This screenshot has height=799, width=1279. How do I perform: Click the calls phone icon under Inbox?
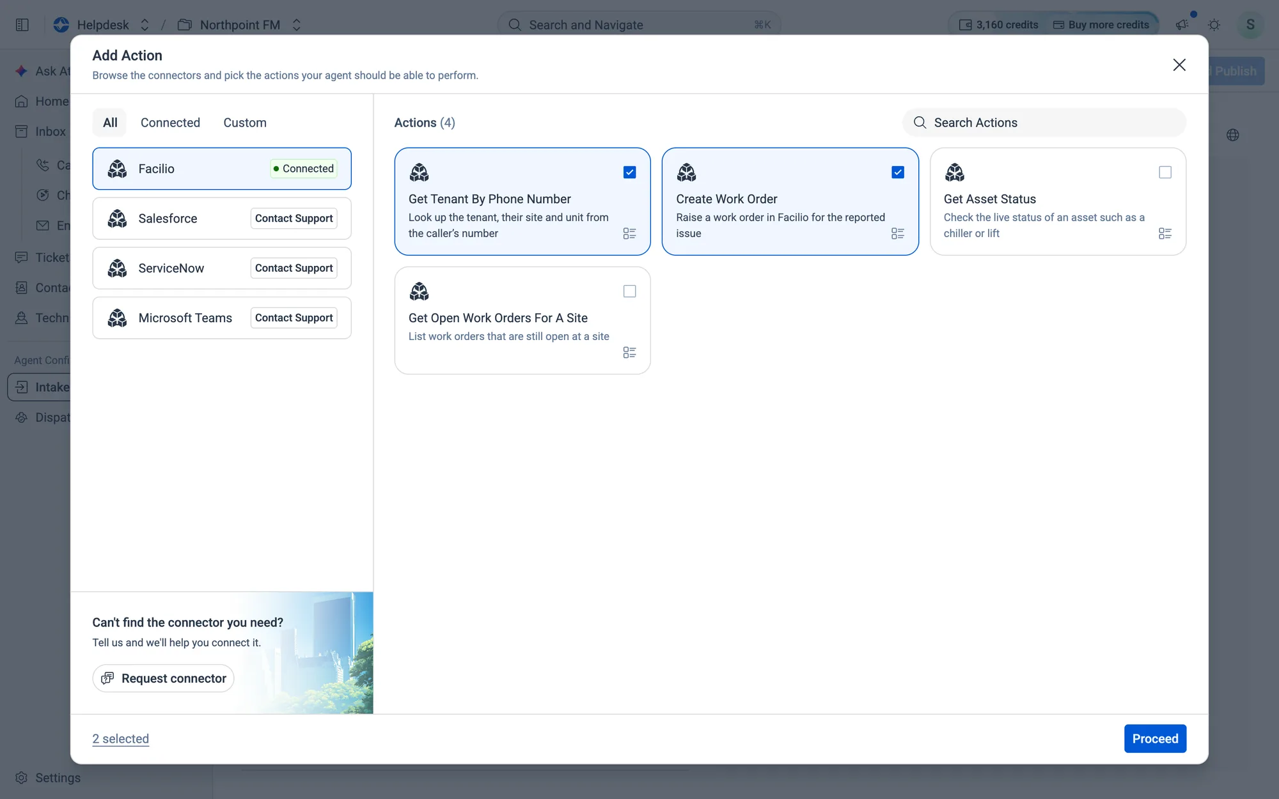pos(43,165)
